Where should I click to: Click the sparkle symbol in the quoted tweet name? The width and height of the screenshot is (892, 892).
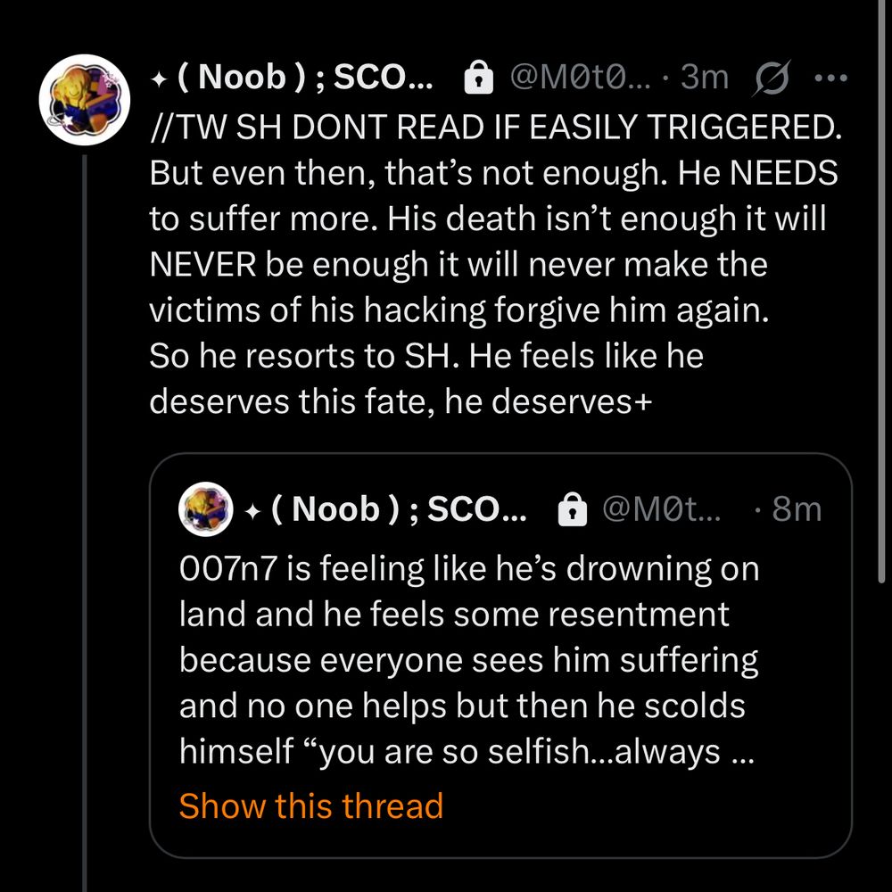tap(252, 509)
